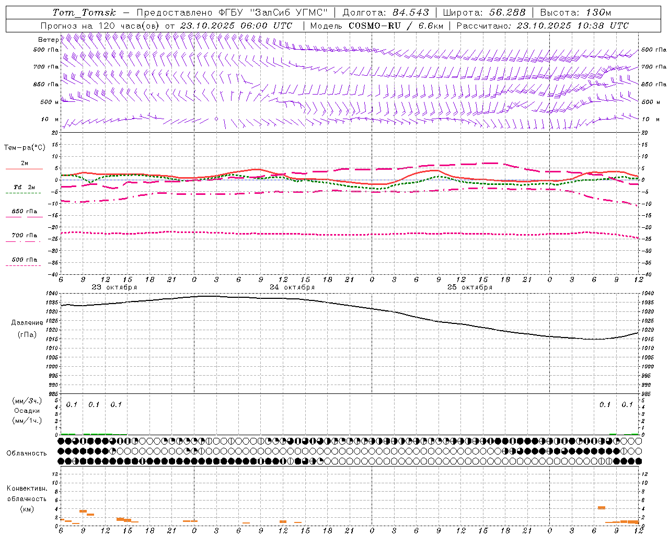Click the Tom_Tomsk station title

tap(84, 13)
